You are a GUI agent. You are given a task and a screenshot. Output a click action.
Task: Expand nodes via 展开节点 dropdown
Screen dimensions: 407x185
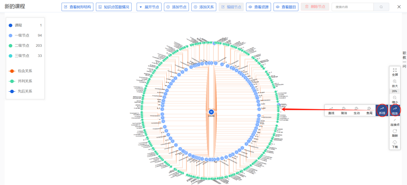pyautogui.click(x=149, y=7)
